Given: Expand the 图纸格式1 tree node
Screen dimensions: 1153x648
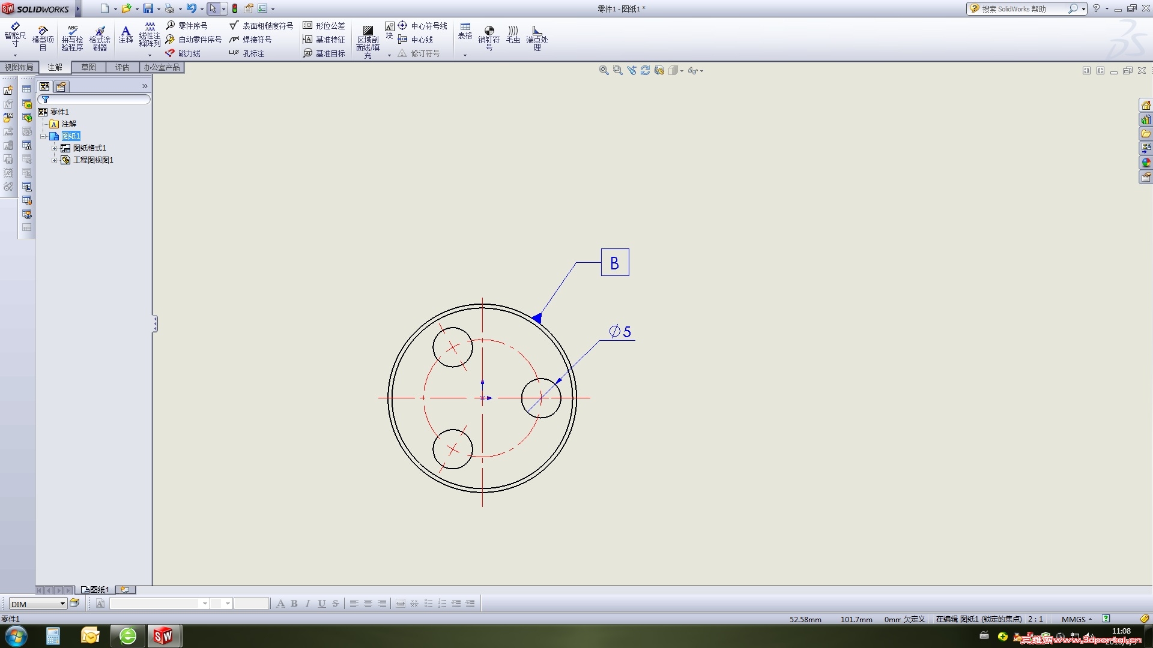Looking at the screenshot, I should (x=55, y=148).
